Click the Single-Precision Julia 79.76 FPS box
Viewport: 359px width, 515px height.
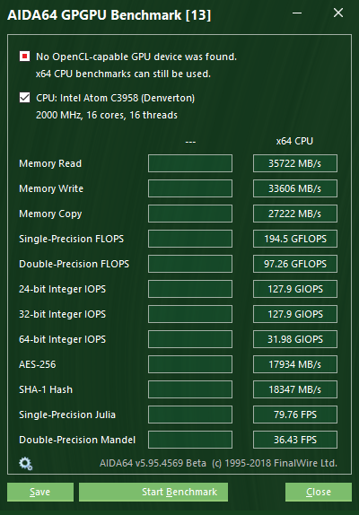(x=295, y=415)
